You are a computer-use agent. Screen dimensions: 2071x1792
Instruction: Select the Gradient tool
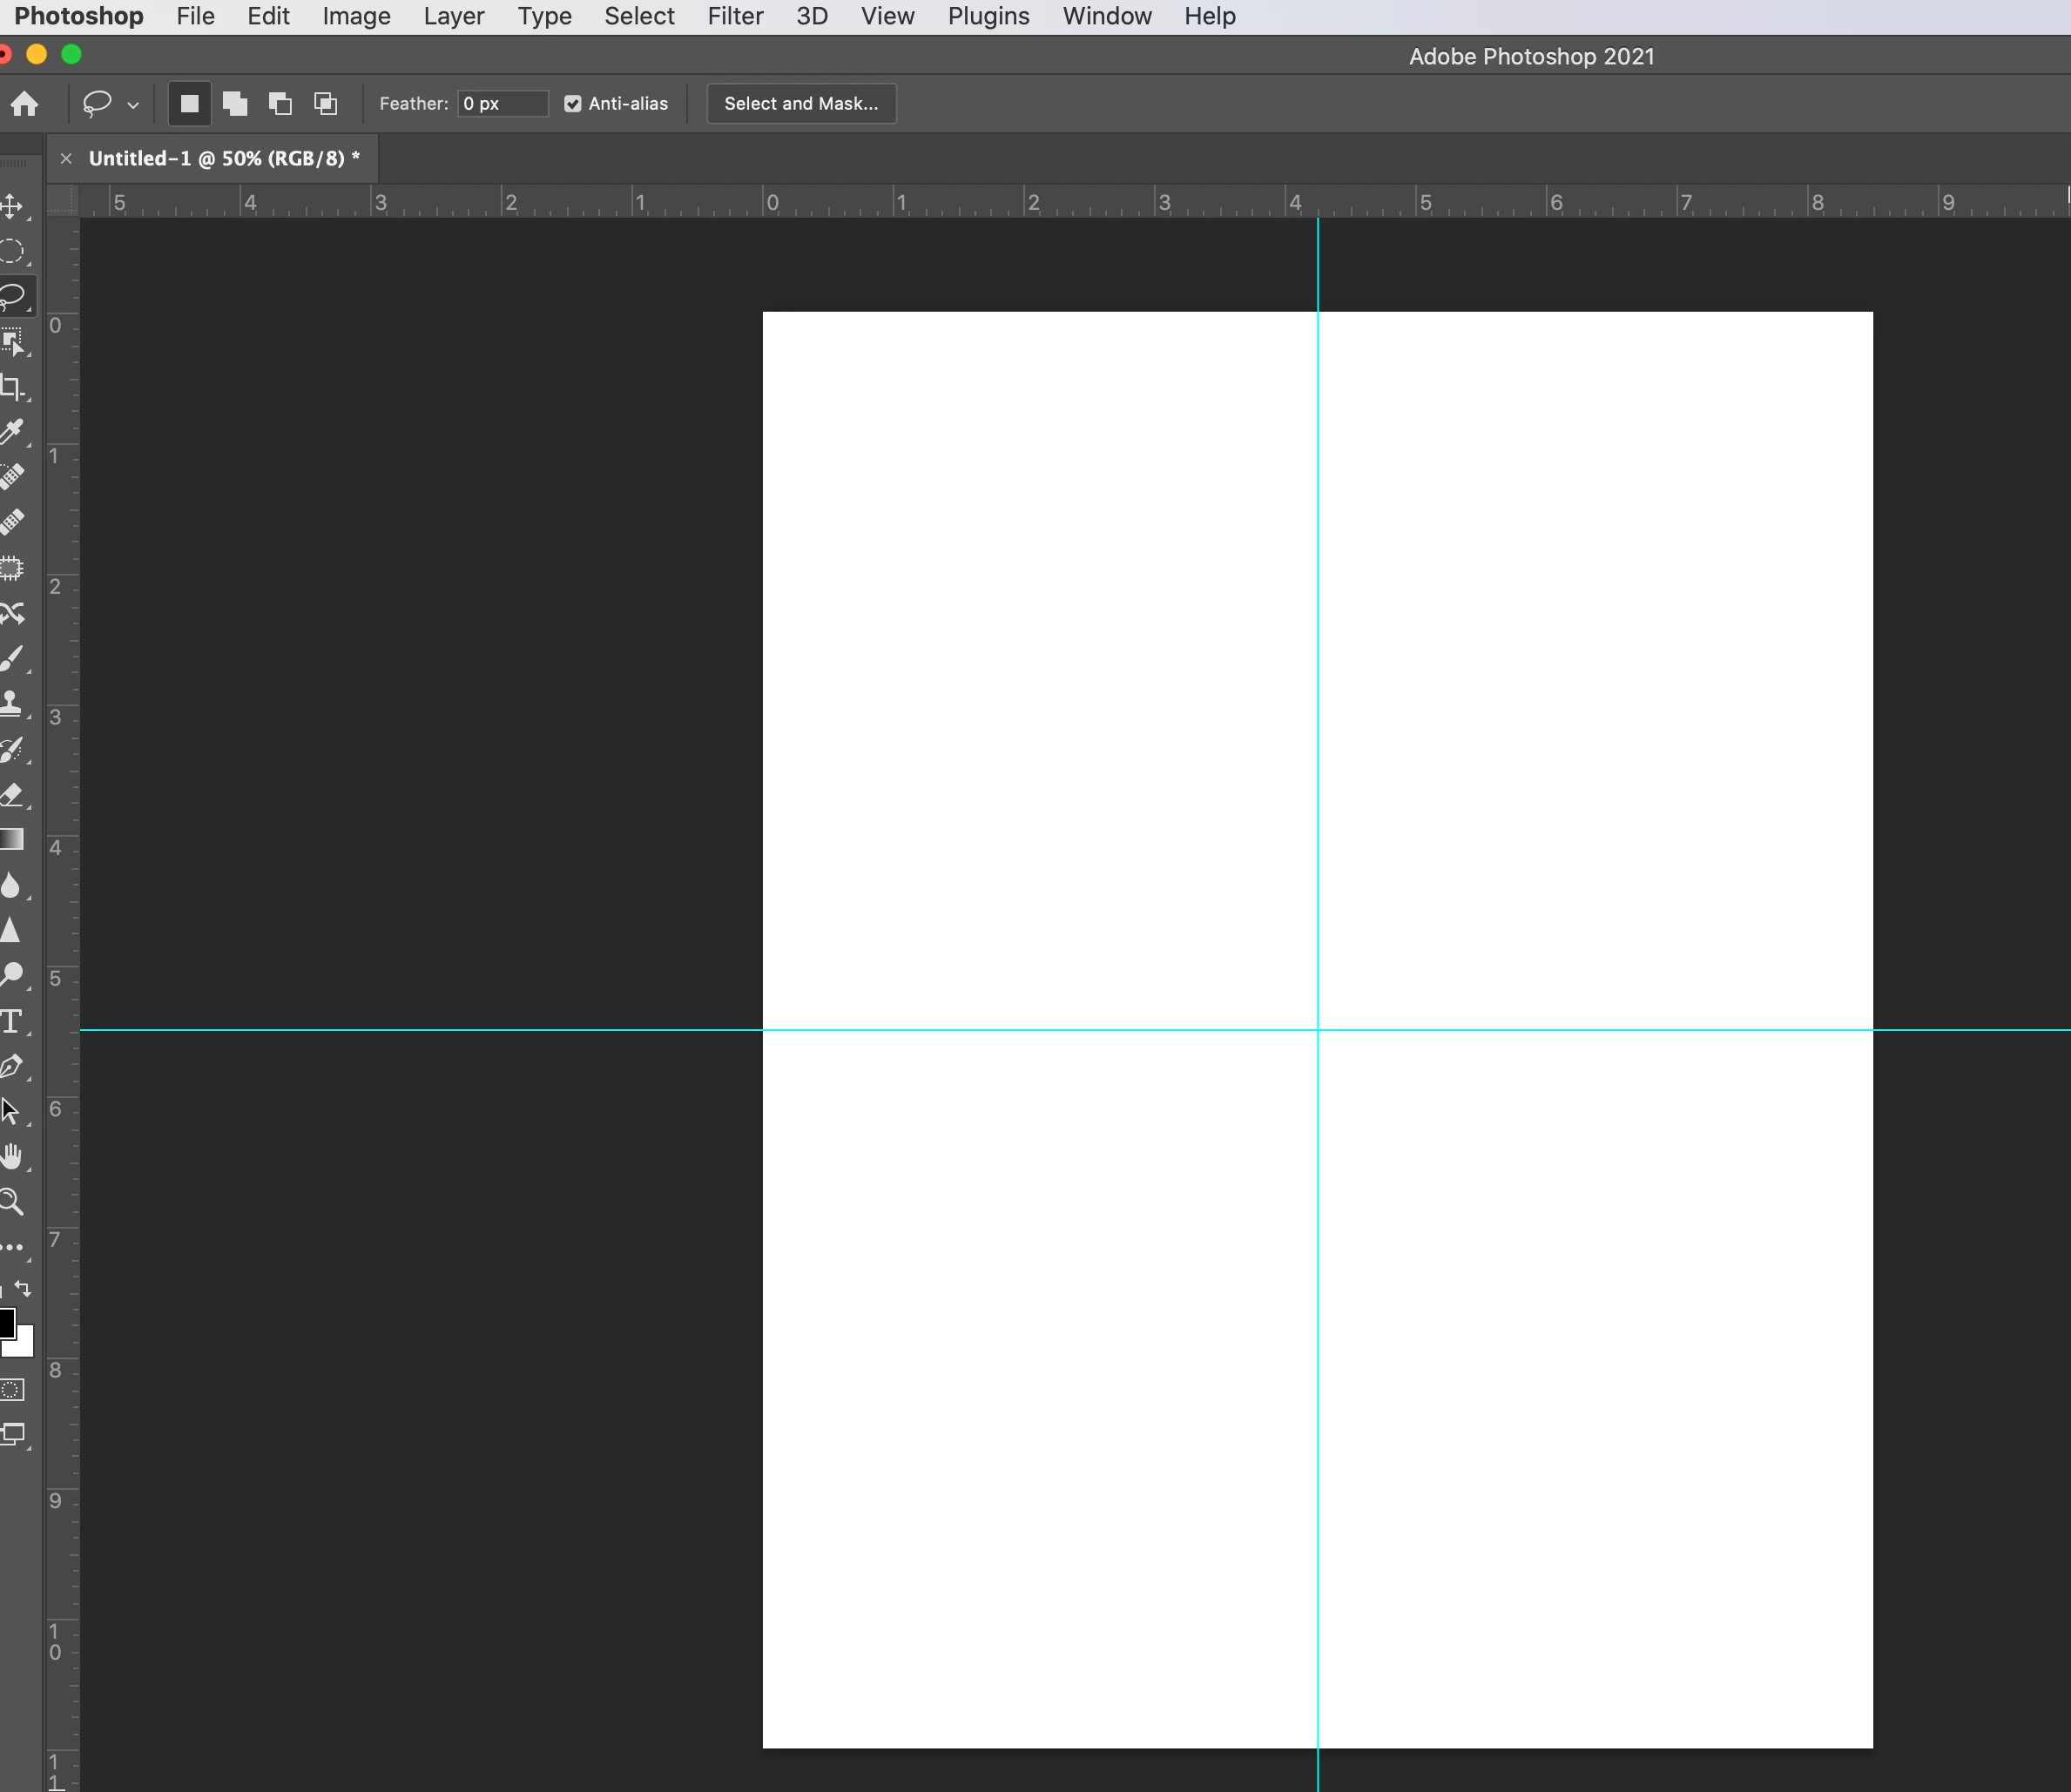pyautogui.click(x=12, y=839)
